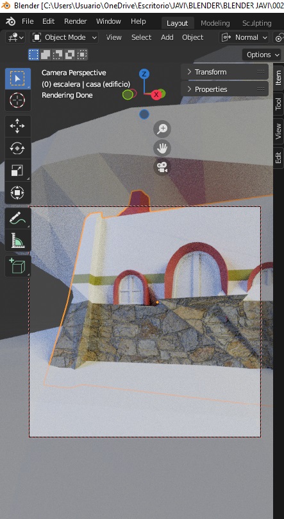Screen dimensions: 284x519
Task: Select the 3D Cursor tool
Action: (x=17, y=100)
